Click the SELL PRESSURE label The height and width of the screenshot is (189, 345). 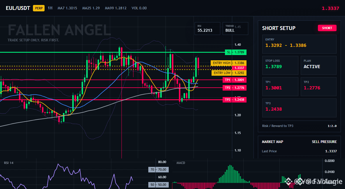click(x=324, y=142)
